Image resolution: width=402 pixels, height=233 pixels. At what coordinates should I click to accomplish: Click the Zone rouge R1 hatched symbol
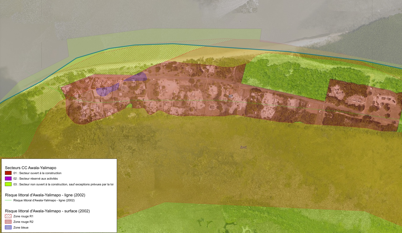pos(8,216)
